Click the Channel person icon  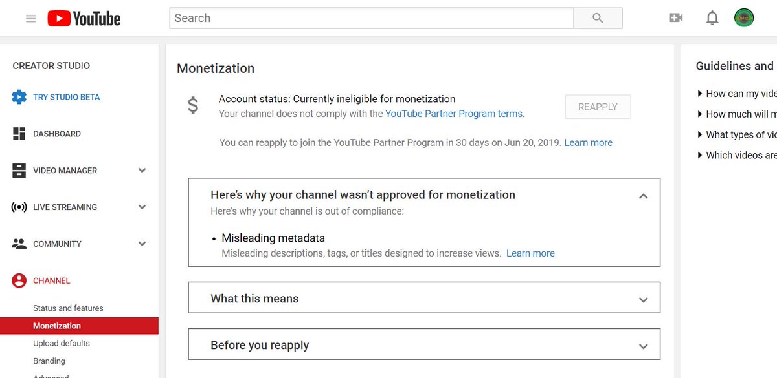19,280
